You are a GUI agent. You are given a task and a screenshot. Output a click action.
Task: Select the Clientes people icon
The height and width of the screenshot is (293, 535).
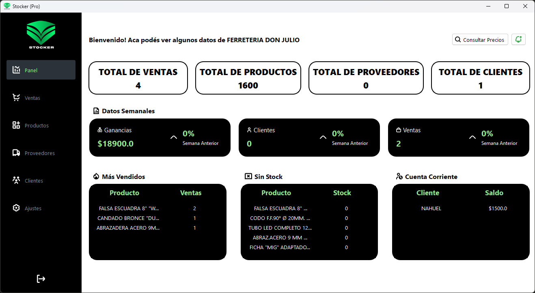[16, 180]
